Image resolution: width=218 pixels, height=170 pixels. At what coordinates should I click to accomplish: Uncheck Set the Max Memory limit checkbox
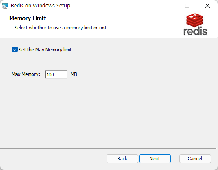tap(15, 50)
